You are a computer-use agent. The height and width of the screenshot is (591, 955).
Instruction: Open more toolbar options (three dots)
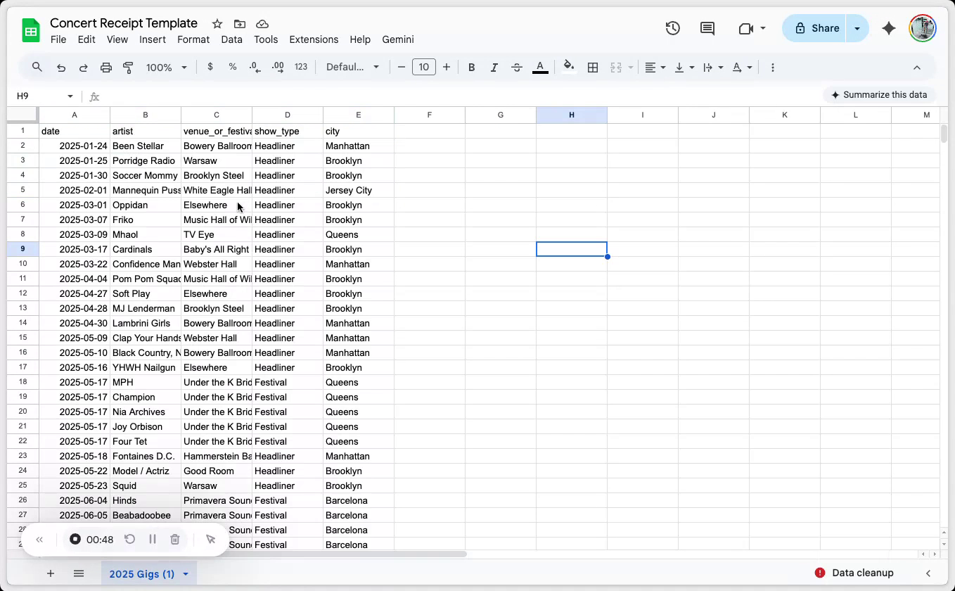point(773,68)
